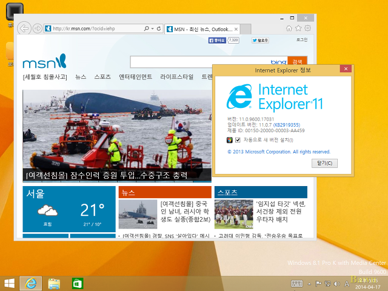This screenshot has height=291, width=388.
Task: Open the Windows Store taskbar icon
Action: click(78, 283)
